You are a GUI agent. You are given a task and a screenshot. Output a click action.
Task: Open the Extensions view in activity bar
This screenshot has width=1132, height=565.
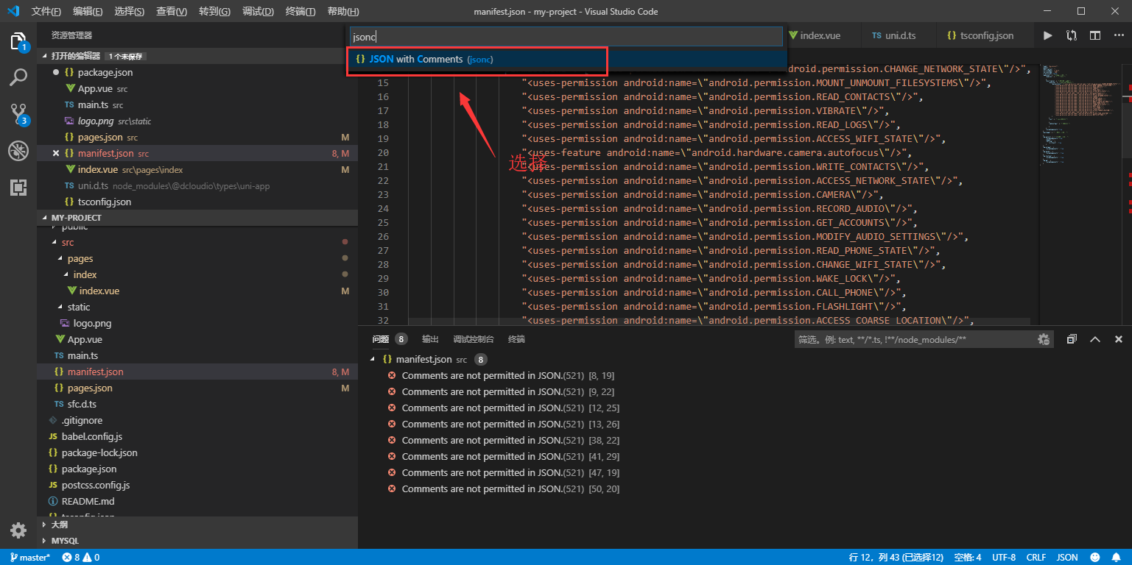[x=18, y=188]
